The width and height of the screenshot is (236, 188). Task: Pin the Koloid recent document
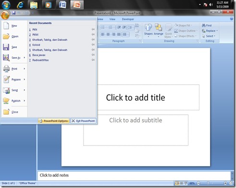pos(93,45)
